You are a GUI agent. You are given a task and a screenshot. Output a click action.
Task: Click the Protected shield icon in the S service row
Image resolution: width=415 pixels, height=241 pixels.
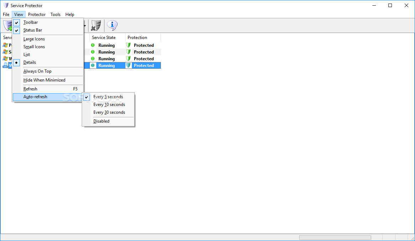(x=128, y=52)
